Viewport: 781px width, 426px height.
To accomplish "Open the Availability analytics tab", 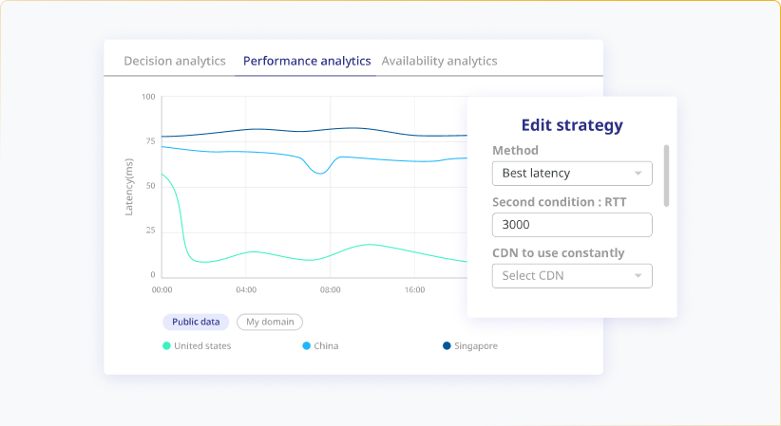I will tap(439, 61).
